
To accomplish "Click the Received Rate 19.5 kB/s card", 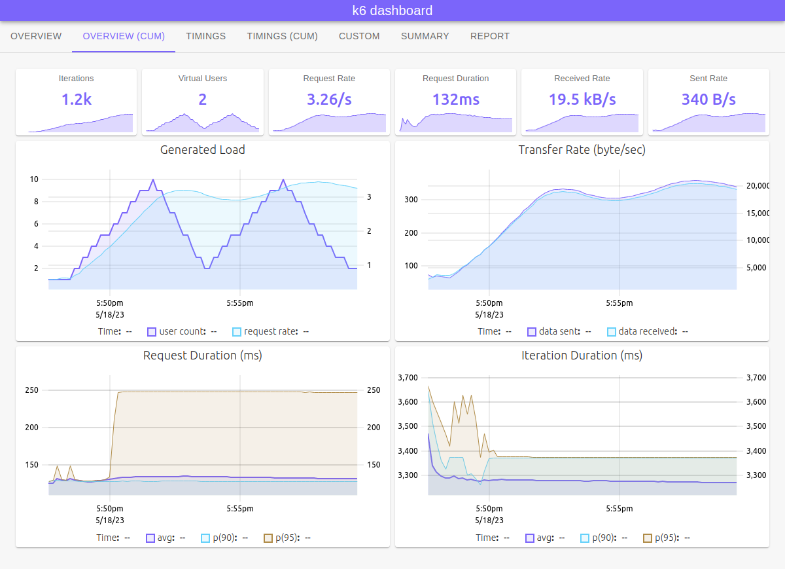I will coord(582,102).
